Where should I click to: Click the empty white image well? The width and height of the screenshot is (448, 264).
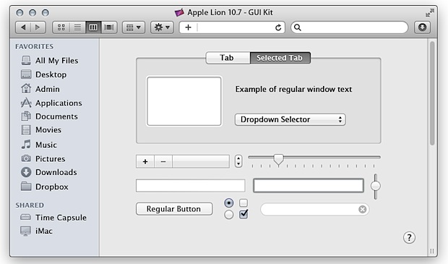[184, 101]
